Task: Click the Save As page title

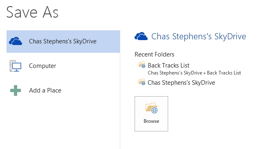Action: (32, 12)
